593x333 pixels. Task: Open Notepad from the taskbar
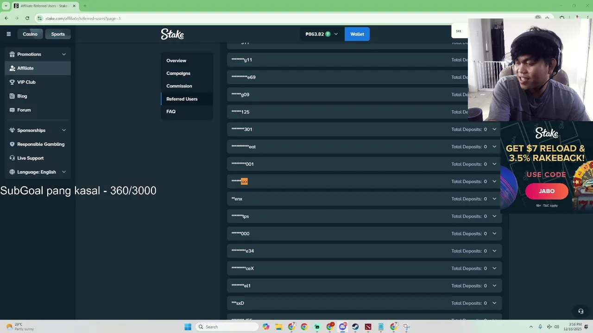(381, 327)
